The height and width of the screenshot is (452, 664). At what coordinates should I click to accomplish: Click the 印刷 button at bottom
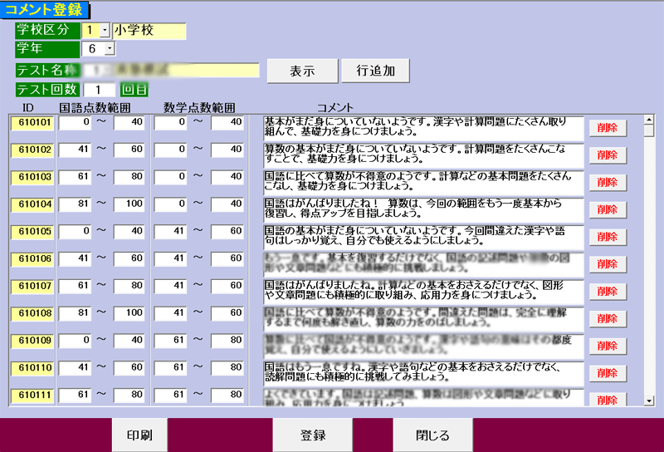pyautogui.click(x=139, y=435)
